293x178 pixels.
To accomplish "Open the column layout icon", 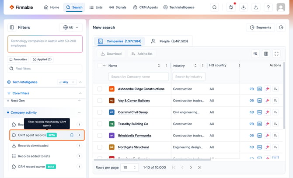I will click(266, 54).
